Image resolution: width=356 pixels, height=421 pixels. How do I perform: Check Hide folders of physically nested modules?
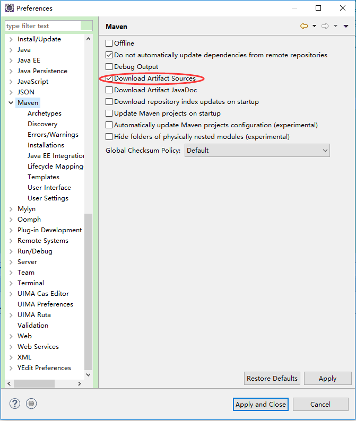coord(109,137)
